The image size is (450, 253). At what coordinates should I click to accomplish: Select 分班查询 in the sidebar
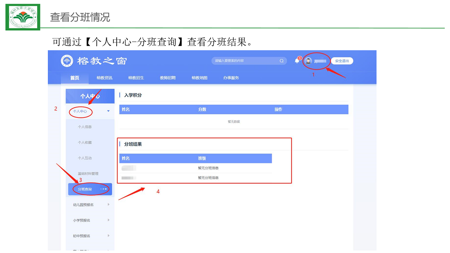(85, 189)
